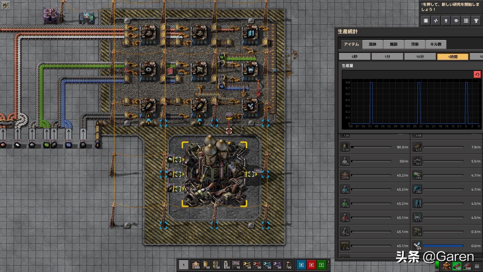Set graph timeframe to 5秒
Screen dimensions: 483x272
[x=354, y=57]
